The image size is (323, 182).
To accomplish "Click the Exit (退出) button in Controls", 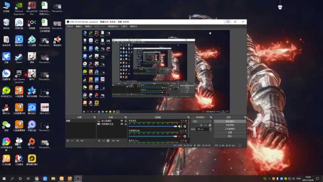I will click(230, 136).
